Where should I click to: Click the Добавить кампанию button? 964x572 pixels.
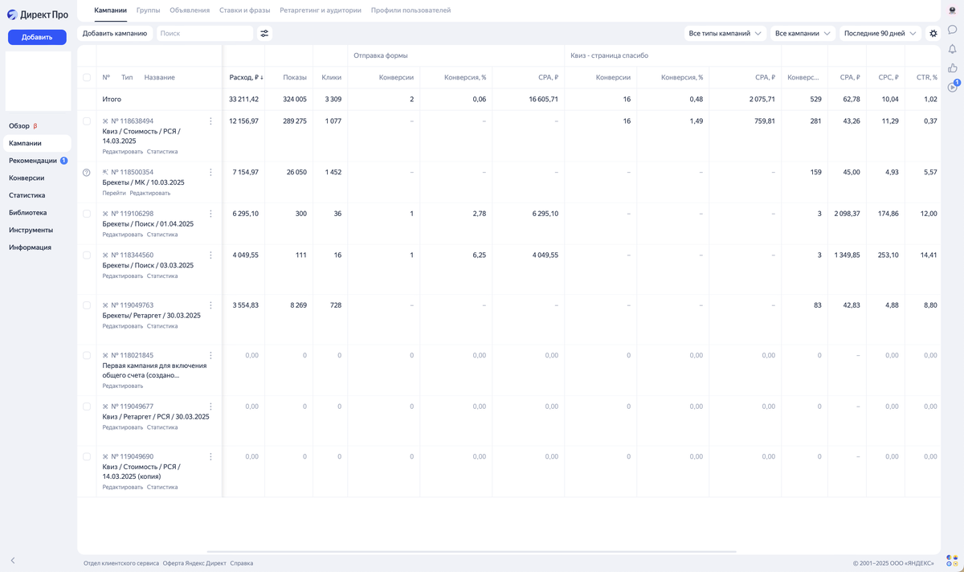click(115, 34)
